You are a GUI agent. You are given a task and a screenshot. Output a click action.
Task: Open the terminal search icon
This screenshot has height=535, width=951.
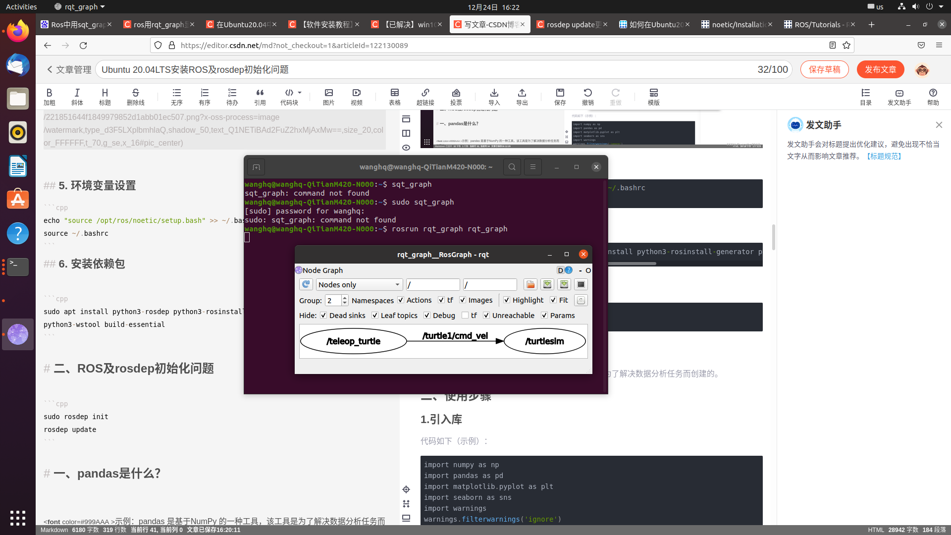512,167
